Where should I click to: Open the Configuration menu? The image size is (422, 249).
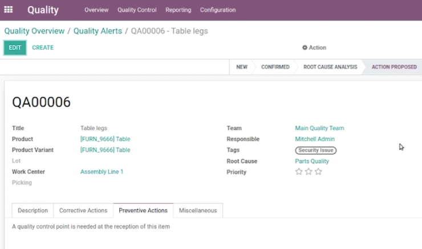click(x=218, y=10)
